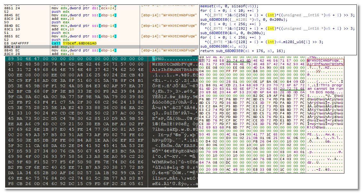Select the %PNG ASCII text in left dump

coord(157,59)
